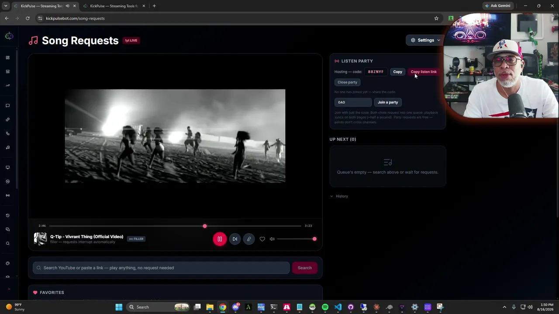The image size is (559, 314).
Task: Click the YouTube search input field
Action: [x=161, y=268]
